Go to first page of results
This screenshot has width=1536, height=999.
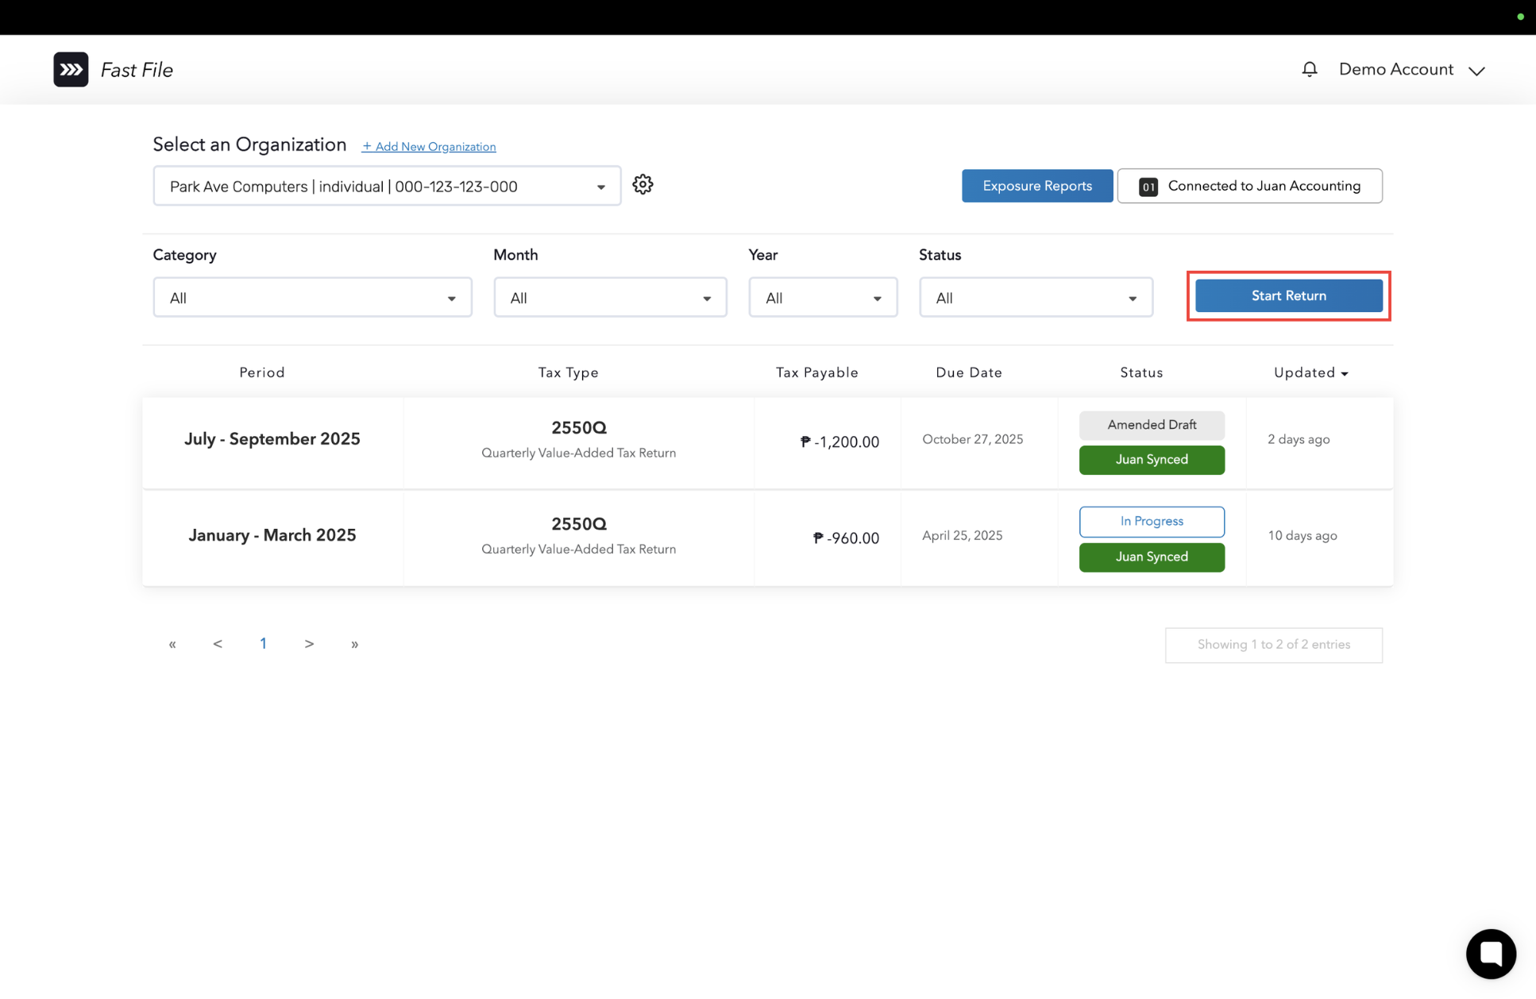click(172, 644)
